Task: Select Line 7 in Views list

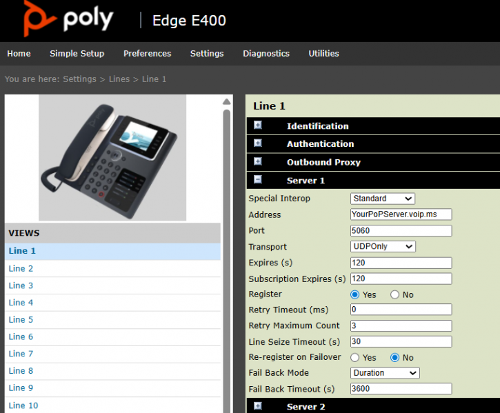Action: point(112,354)
